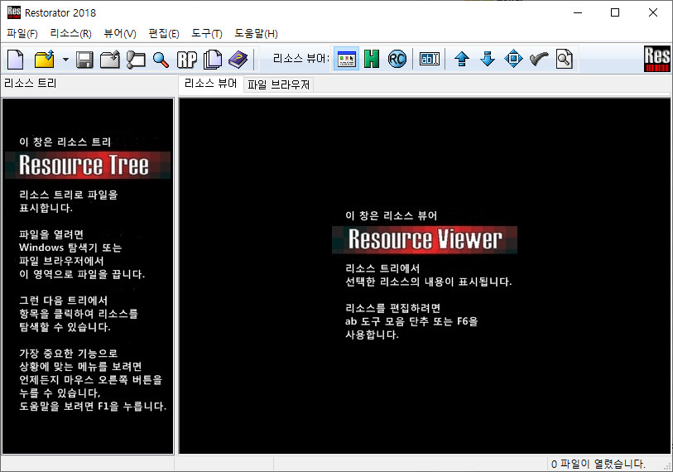The height and width of the screenshot is (472, 673).
Task: Click the stacked pages copy icon
Action: (213, 60)
